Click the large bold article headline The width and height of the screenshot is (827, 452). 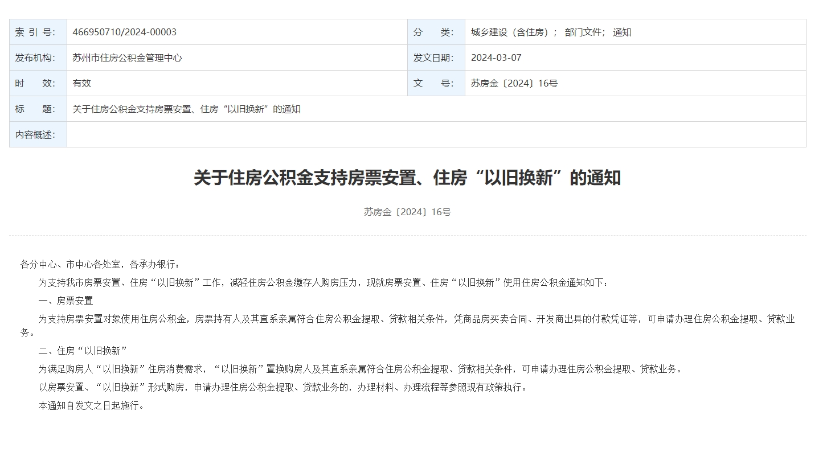407,178
